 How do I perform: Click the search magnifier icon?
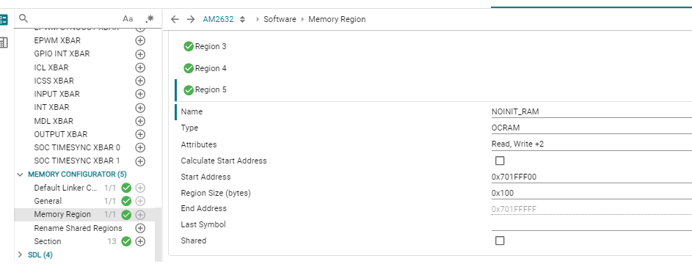[23, 18]
